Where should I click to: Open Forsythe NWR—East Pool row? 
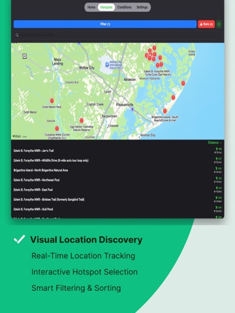(117, 190)
